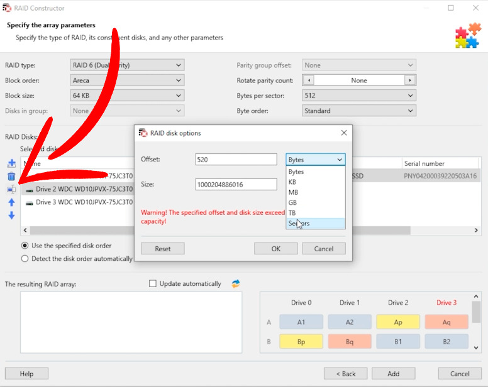Click the edit disk parameters icon

[x=11, y=189]
